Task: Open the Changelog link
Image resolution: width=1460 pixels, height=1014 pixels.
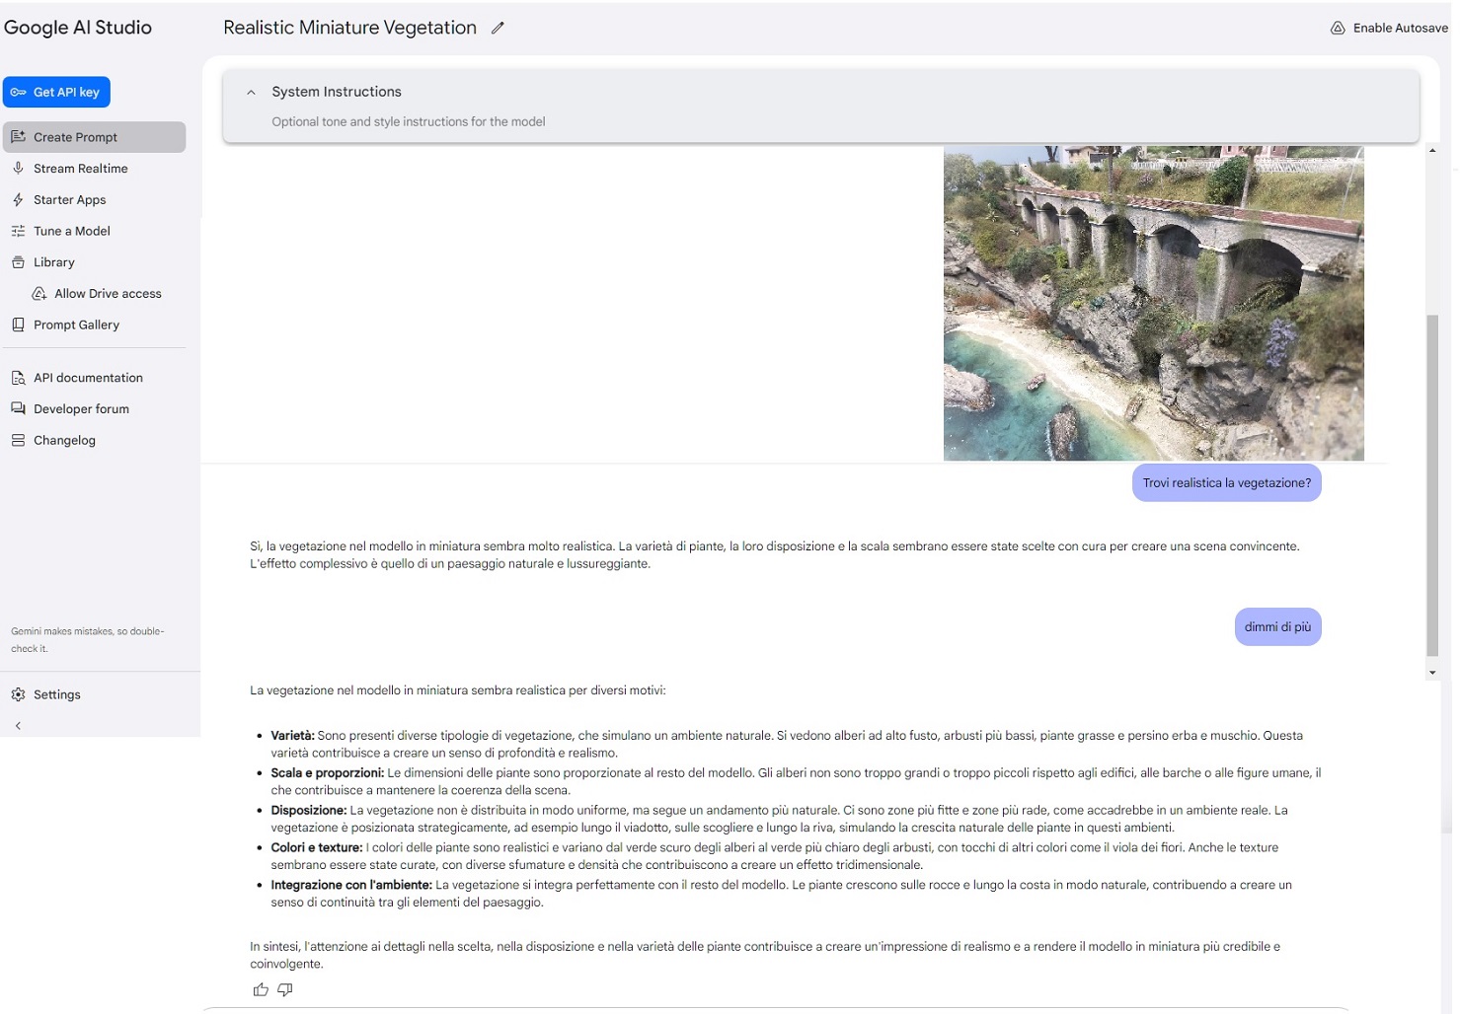Action: click(x=64, y=441)
